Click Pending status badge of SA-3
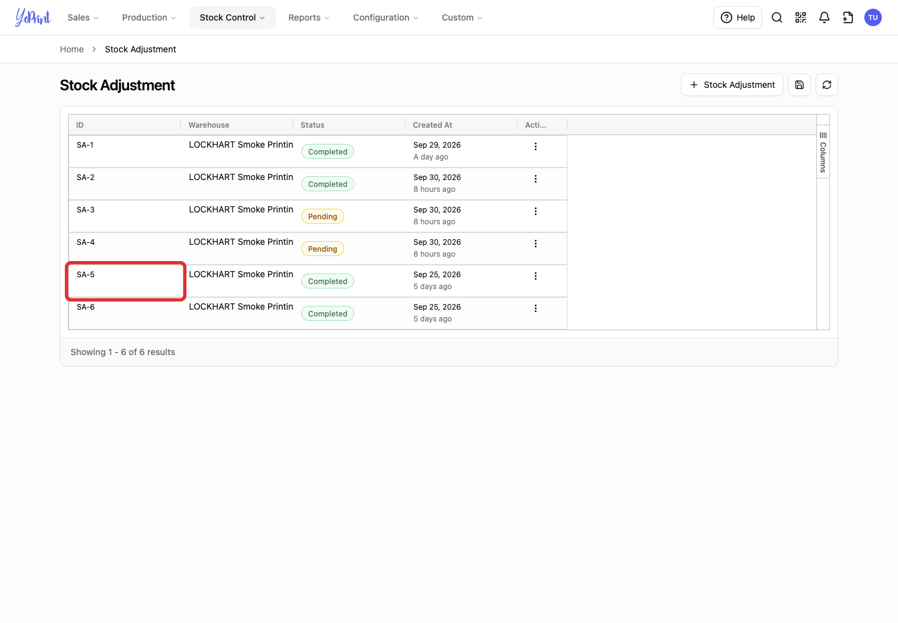Image resolution: width=898 pixels, height=623 pixels. coord(322,216)
